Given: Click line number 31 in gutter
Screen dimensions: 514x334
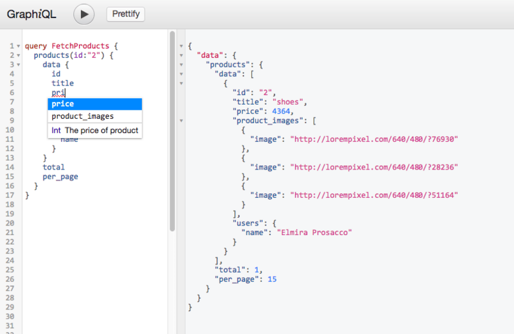Looking at the screenshot, I should point(10,326).
